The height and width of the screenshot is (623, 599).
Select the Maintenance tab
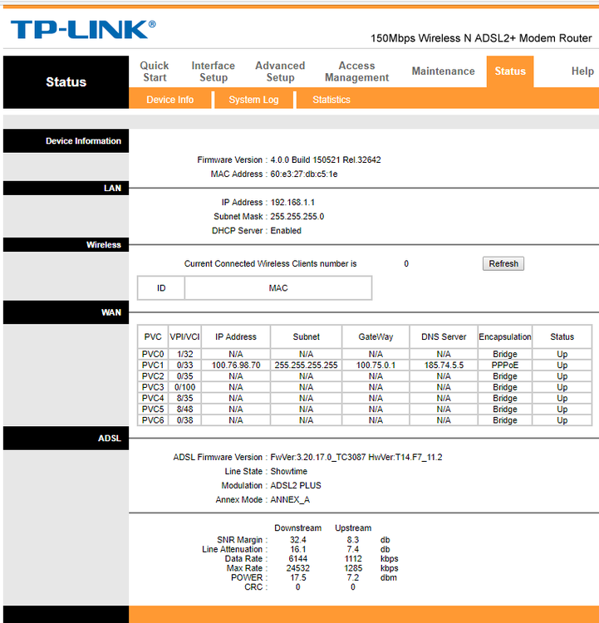(443, 71)
